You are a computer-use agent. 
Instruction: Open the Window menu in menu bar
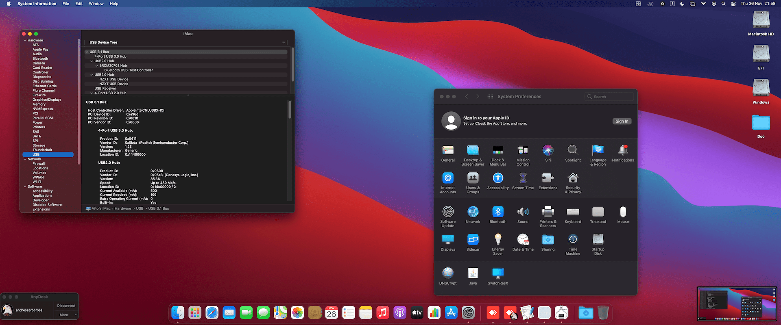coord(96,4)
